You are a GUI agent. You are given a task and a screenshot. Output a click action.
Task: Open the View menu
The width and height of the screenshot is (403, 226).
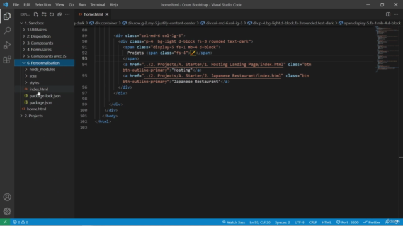coord(60,4)
